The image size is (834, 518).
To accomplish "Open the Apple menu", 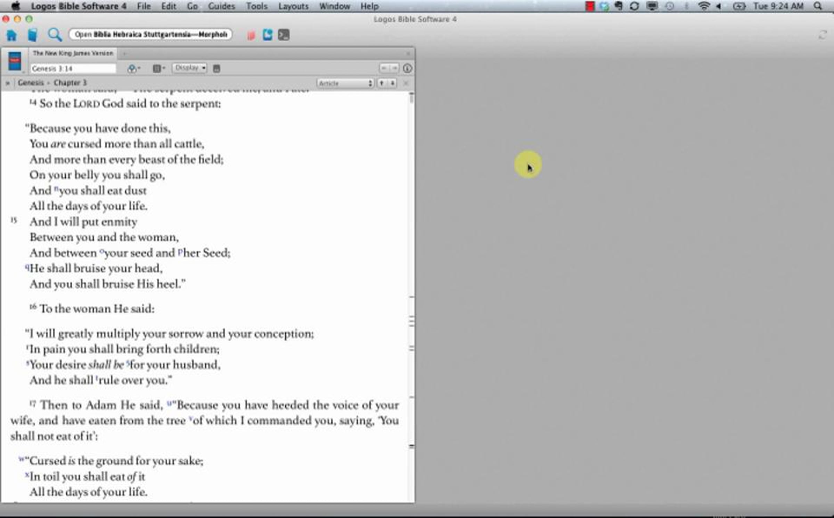I will pos(16,6).
